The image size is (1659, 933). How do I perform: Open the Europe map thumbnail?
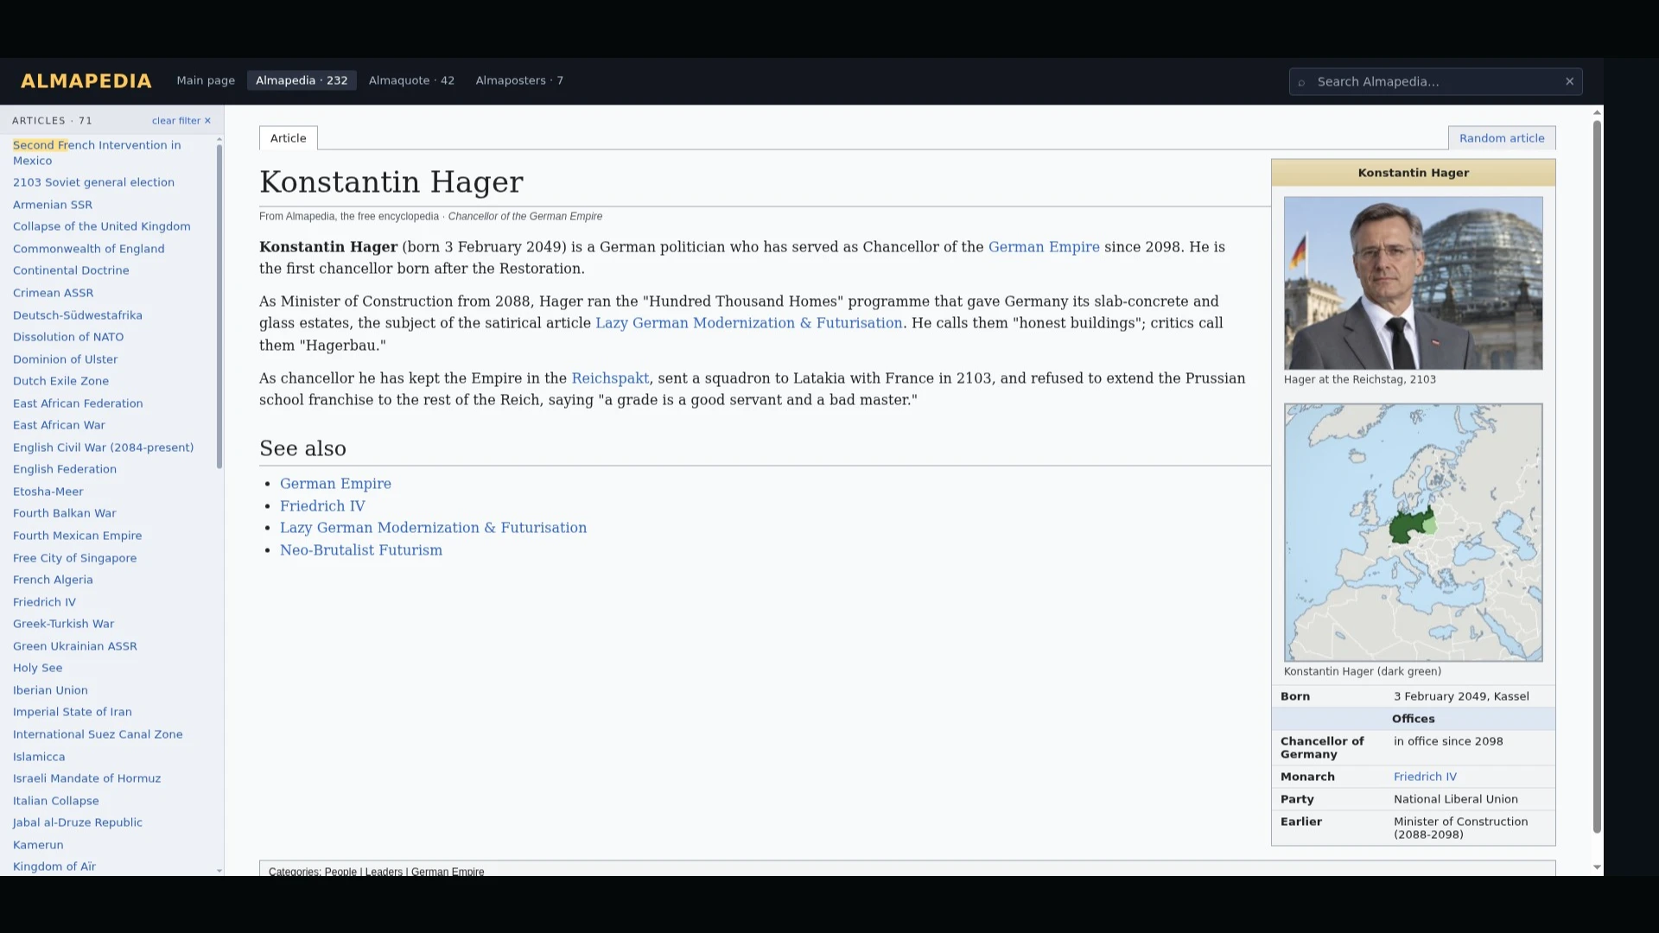point(1413,532)
